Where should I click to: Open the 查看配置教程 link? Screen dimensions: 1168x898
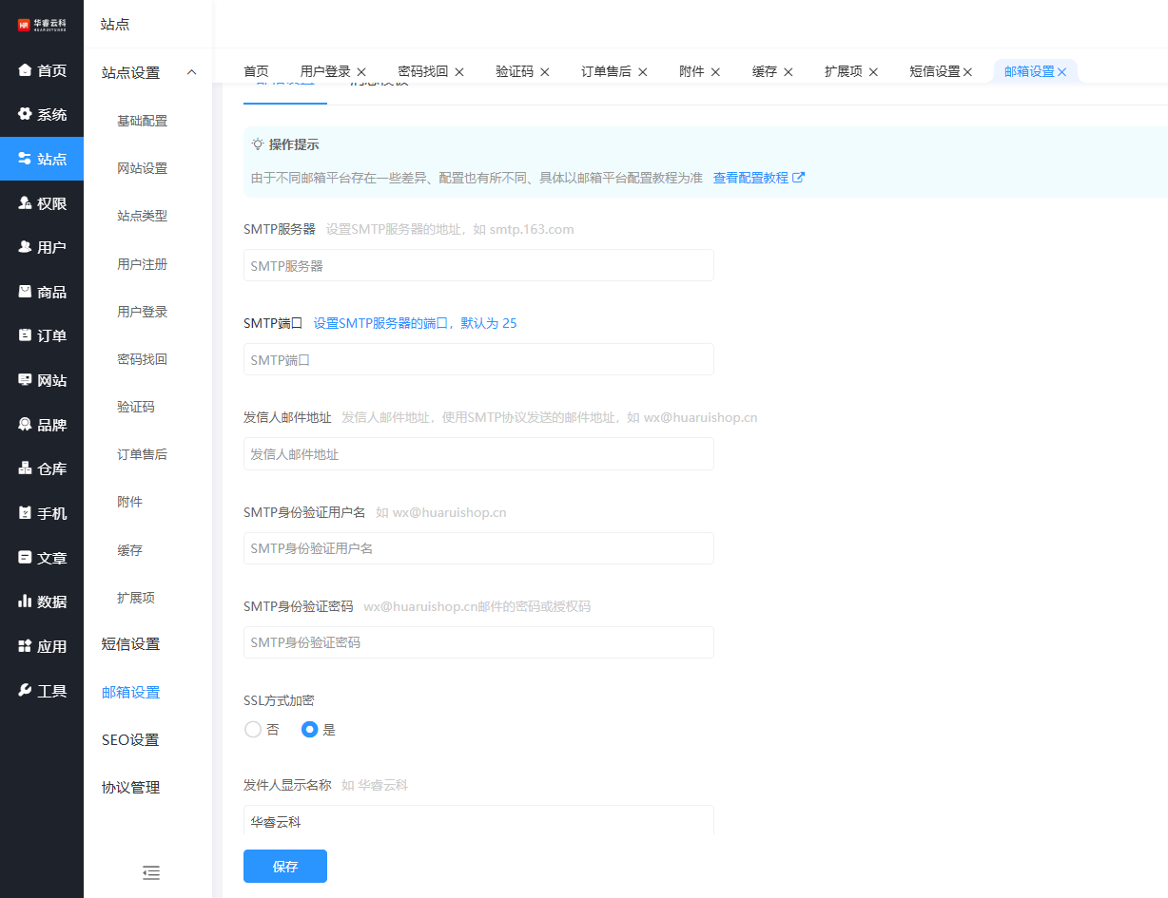coord(758,178)
